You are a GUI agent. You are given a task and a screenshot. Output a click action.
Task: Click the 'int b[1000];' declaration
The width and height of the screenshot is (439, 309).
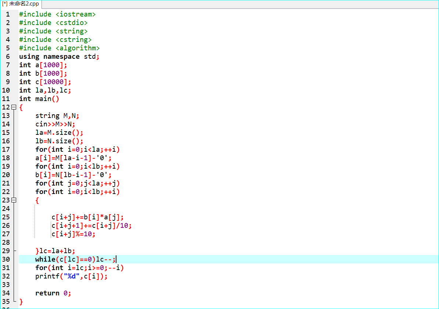tap(43, 73)
